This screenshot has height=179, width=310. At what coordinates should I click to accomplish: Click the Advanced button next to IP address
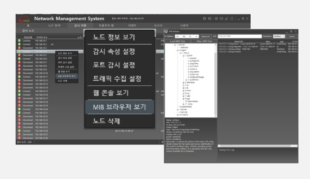[x=205, y=36]
